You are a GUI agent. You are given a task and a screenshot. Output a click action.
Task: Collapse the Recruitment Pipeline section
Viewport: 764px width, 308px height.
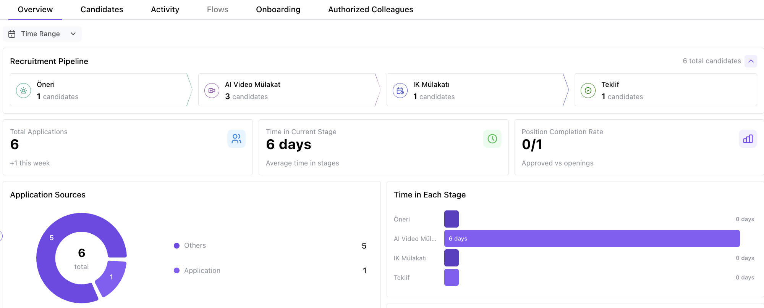751,61
